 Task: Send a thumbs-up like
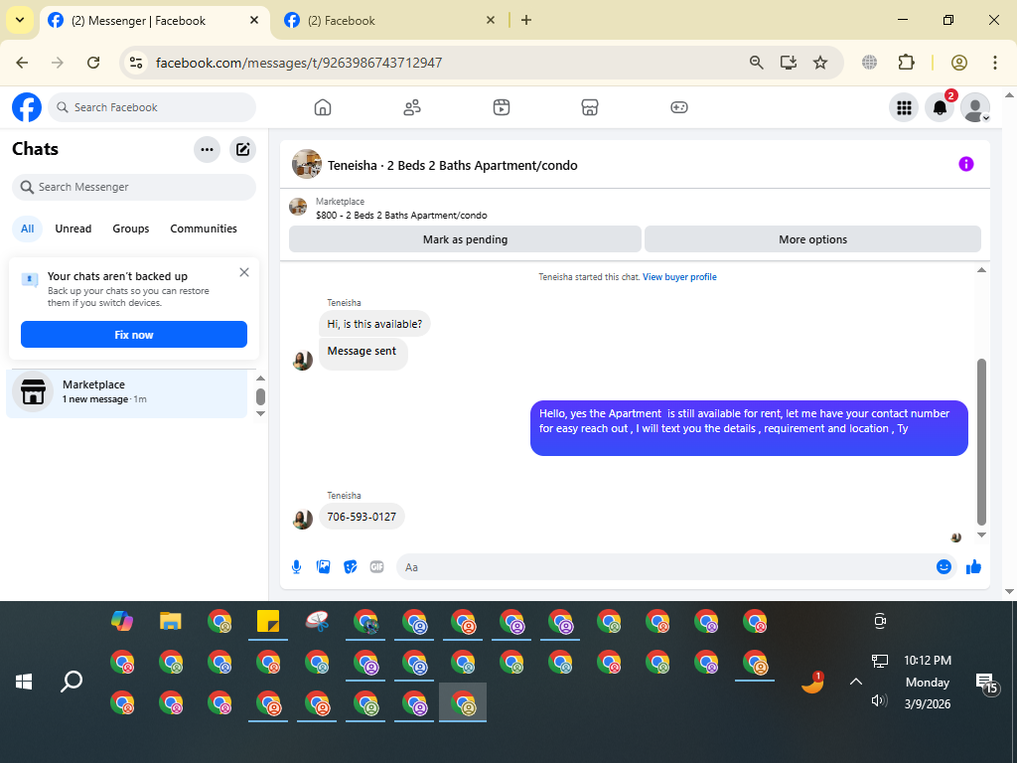(973, 567)
